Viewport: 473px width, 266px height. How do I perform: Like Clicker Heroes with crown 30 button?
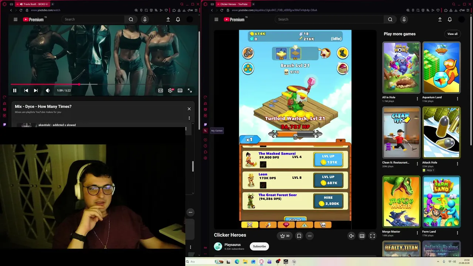285,236
